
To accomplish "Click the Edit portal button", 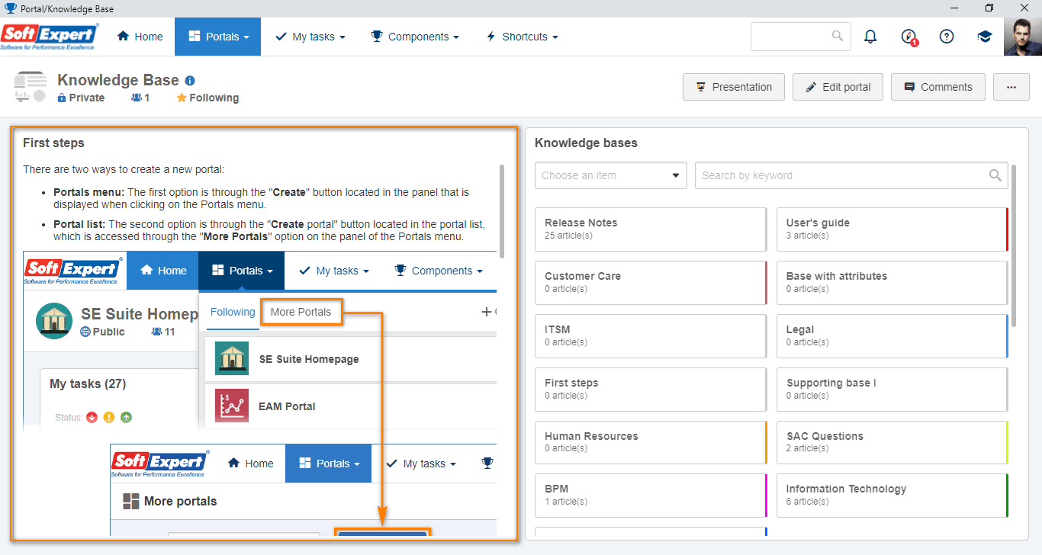I will point(838,87).
